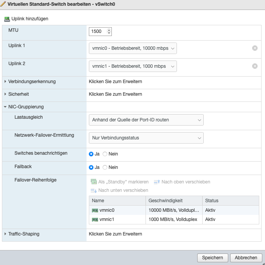Click the Speichern button
The width and height of the screenshot is (265, 265).
213,258
